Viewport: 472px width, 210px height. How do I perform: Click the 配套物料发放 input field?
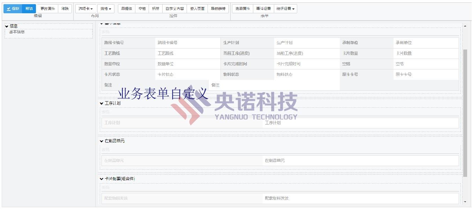coord(361,198)
